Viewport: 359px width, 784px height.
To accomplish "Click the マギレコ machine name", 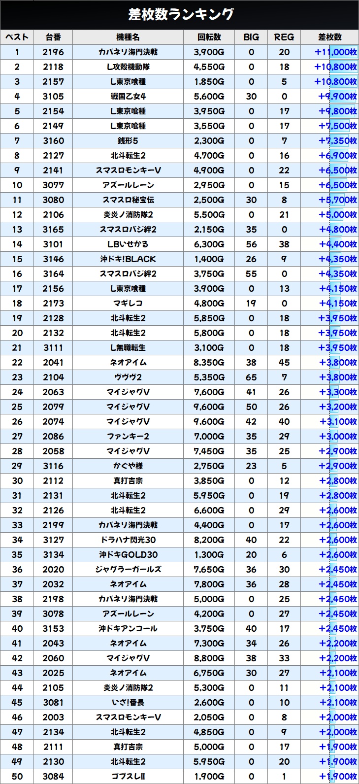I will pyautogui.click(x=128, y=304).
